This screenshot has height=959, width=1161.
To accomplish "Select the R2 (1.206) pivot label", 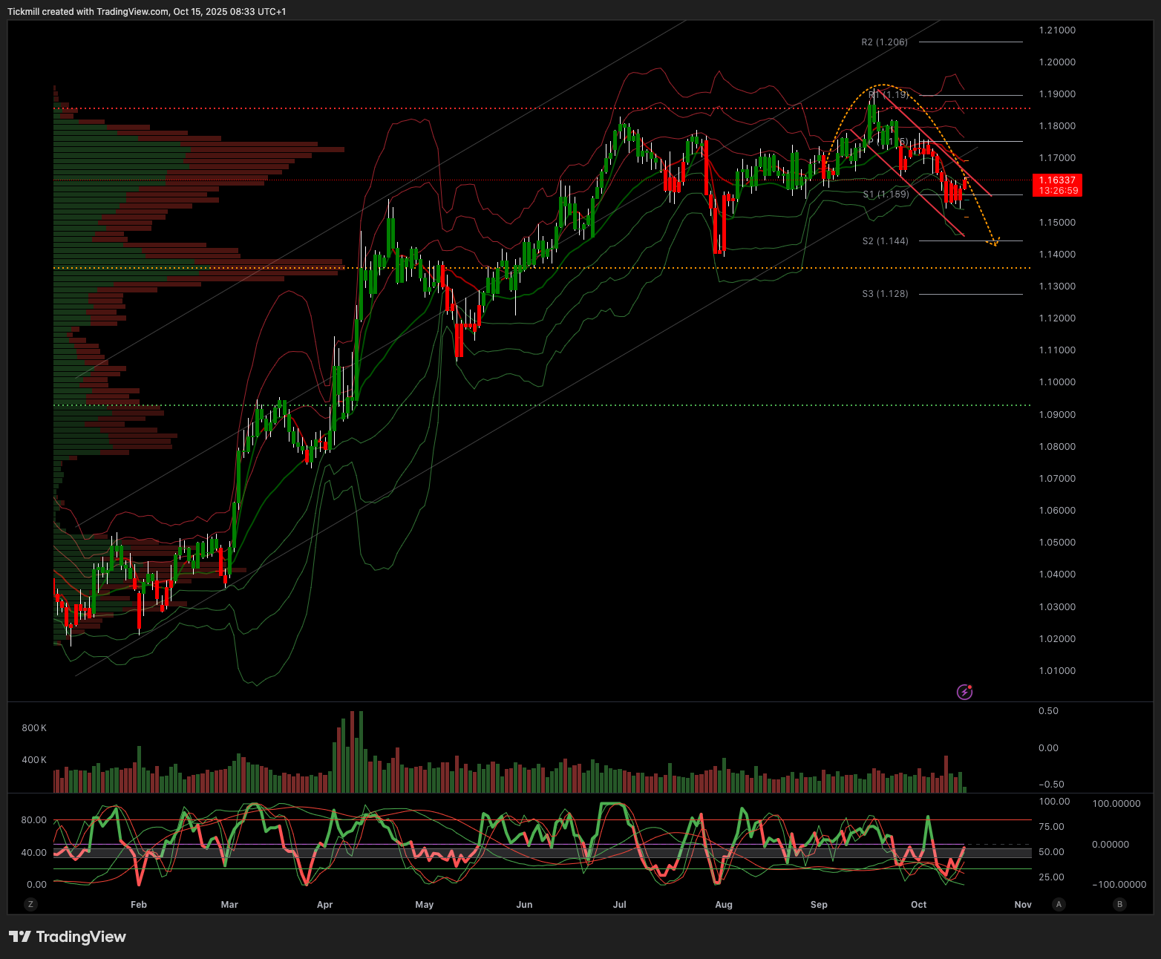I will tap(884, 42).
